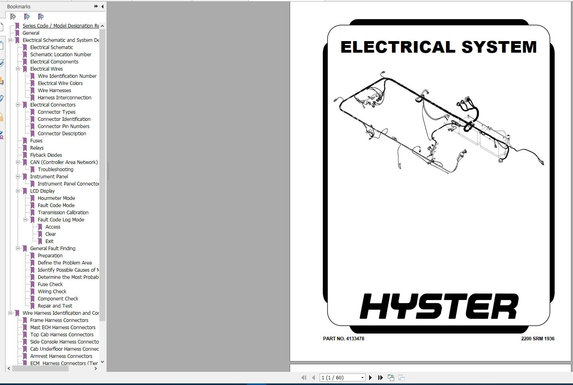This screenshot has width=573, height=385.
Task: Collapse the Electrical Connectors bookmark section
Action: [x=17, y=105]
